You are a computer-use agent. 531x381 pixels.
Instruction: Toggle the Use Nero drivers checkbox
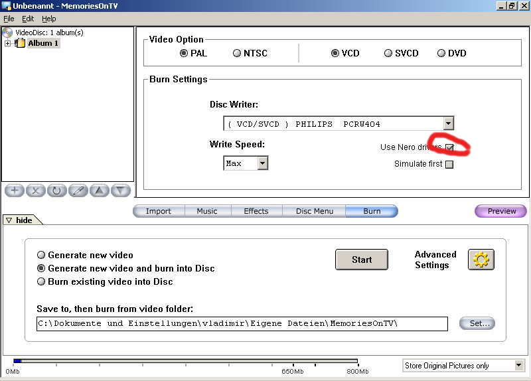click(449, 147)
